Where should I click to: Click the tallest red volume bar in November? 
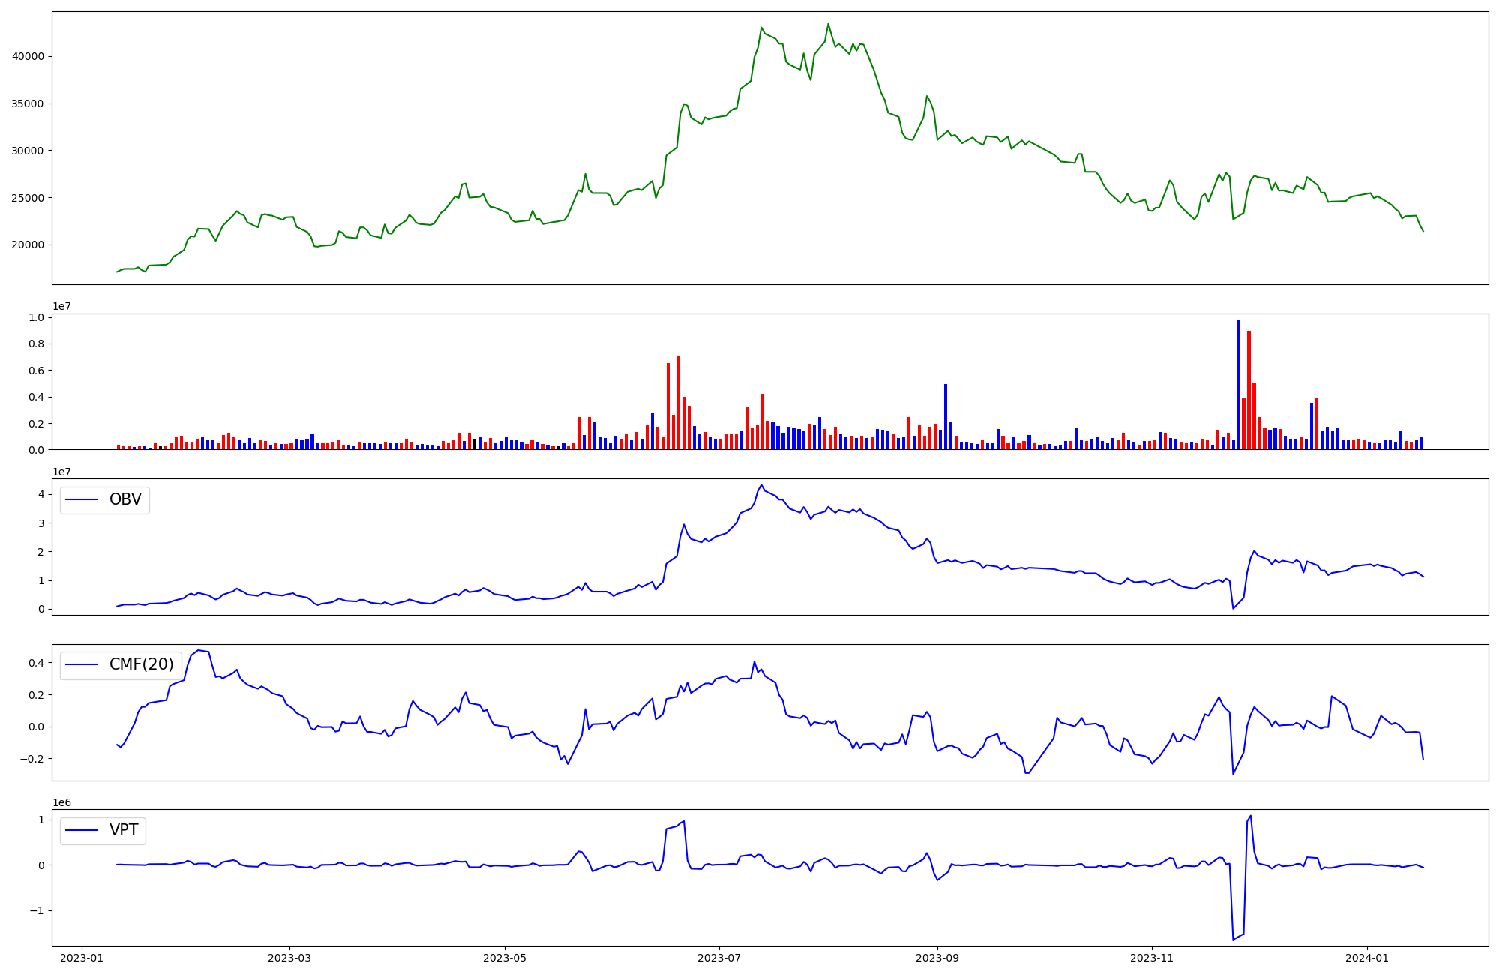point(1249,390)
